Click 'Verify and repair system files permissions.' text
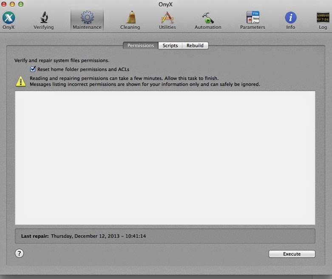This screenshot has width=332, height=279. tap(62, 60)
